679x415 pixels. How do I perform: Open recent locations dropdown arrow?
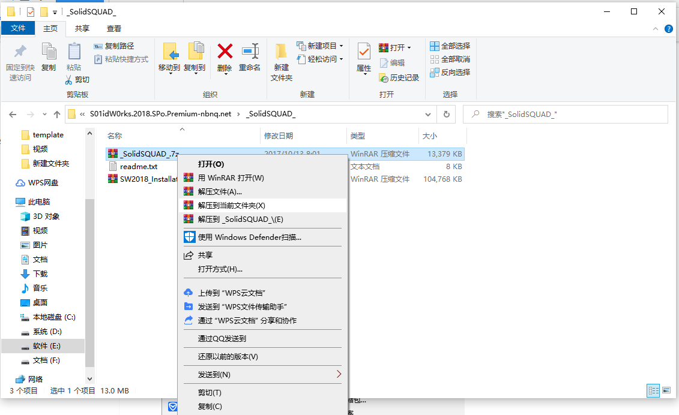pos(44,114)
